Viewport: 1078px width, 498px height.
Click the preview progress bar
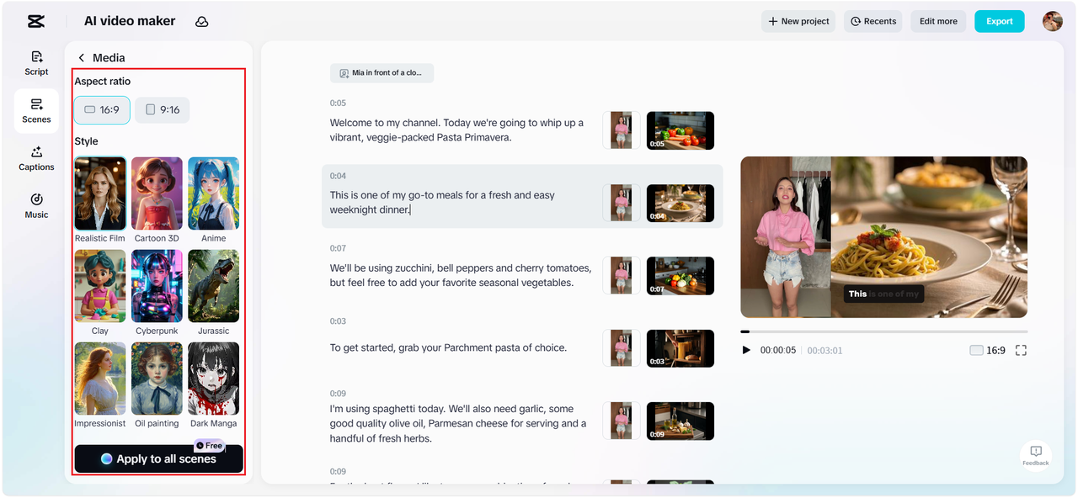click(x=884, y=331)
